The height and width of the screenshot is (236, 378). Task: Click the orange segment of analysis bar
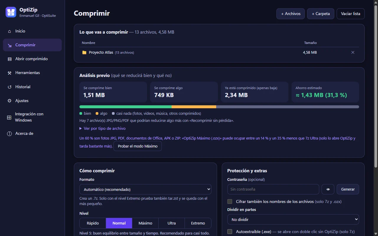point(194,107)
